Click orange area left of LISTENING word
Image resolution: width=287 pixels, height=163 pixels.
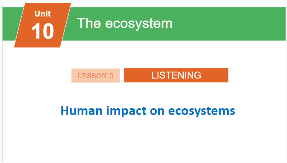click(138, 75)
